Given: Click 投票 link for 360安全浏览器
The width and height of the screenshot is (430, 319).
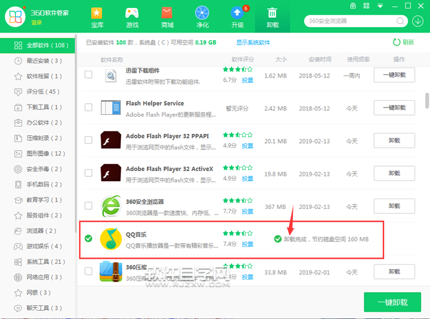Looking at the screenshot, I should 248,211.
